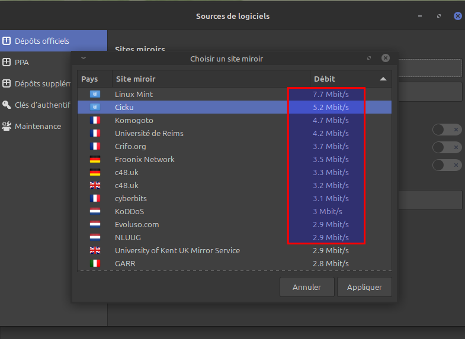
Task: Toggle the topmost switch on the right edge
Action: tap(447, 130)
